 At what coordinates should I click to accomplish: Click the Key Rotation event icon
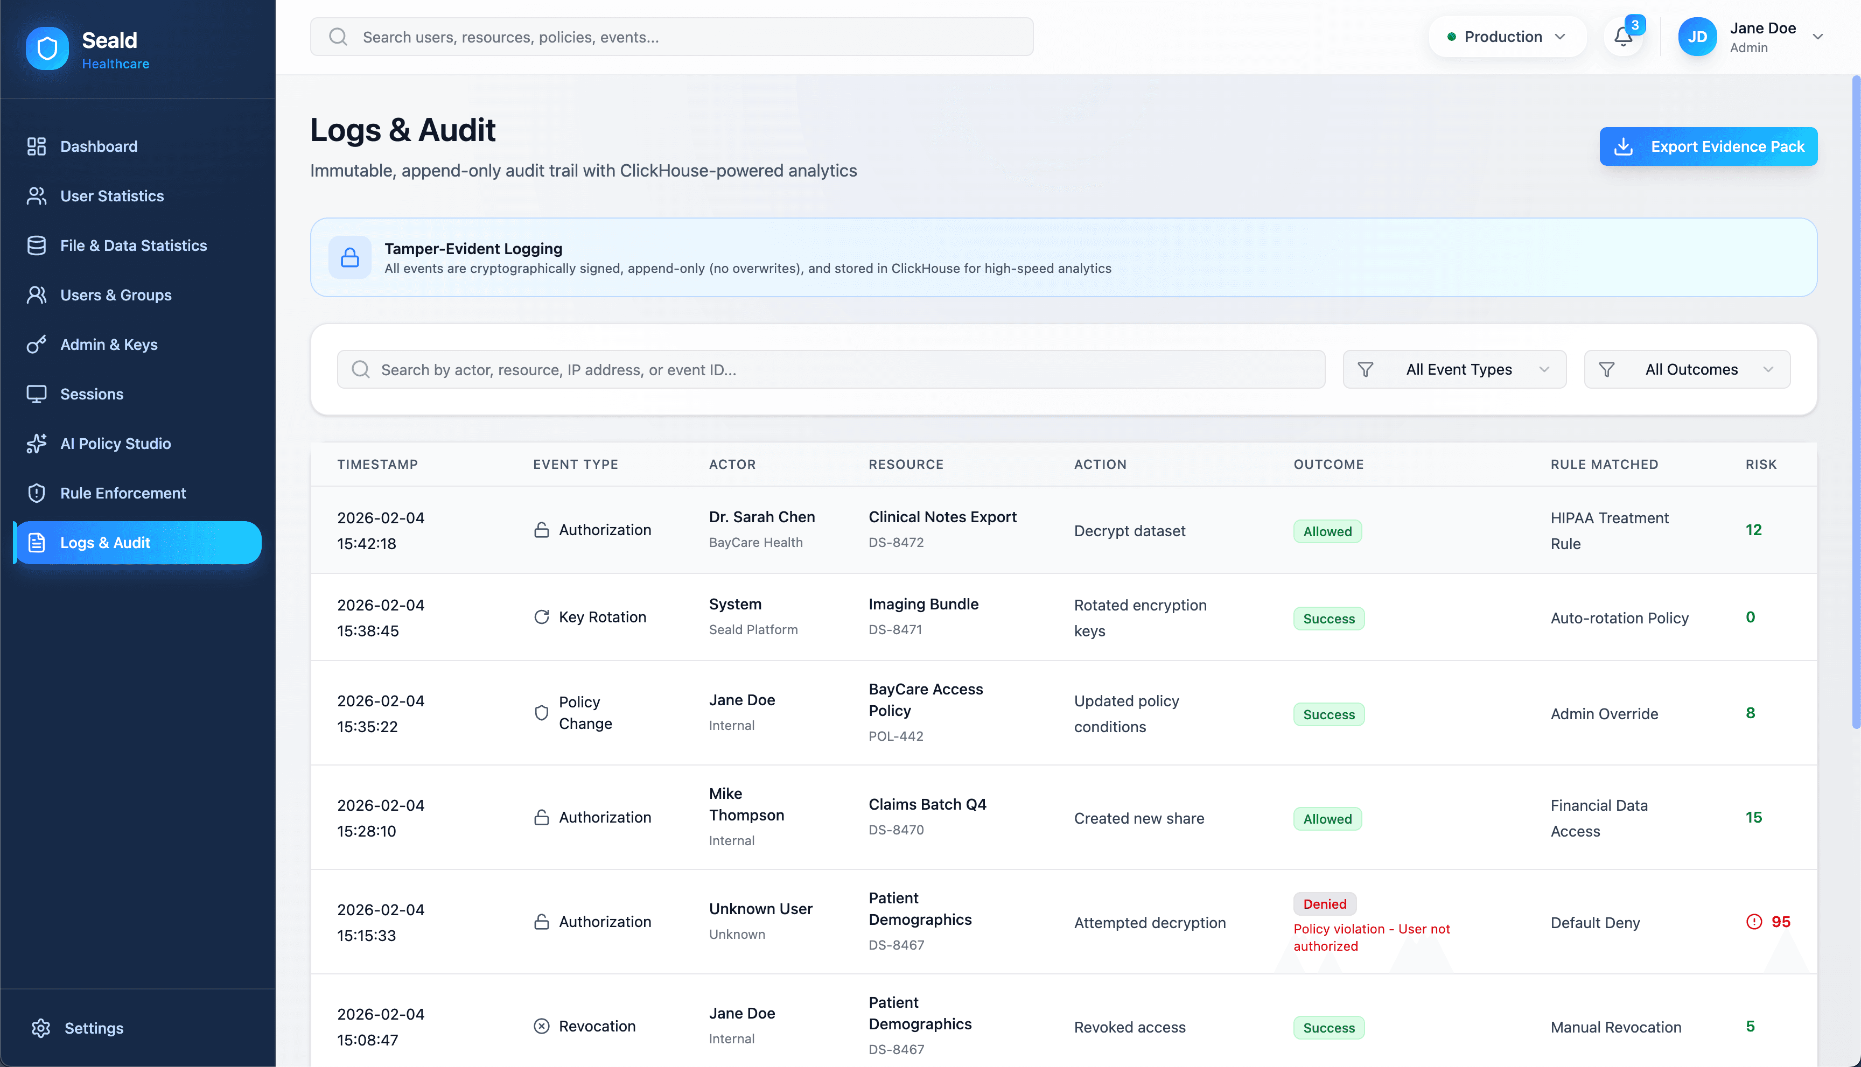coord(542,616)
